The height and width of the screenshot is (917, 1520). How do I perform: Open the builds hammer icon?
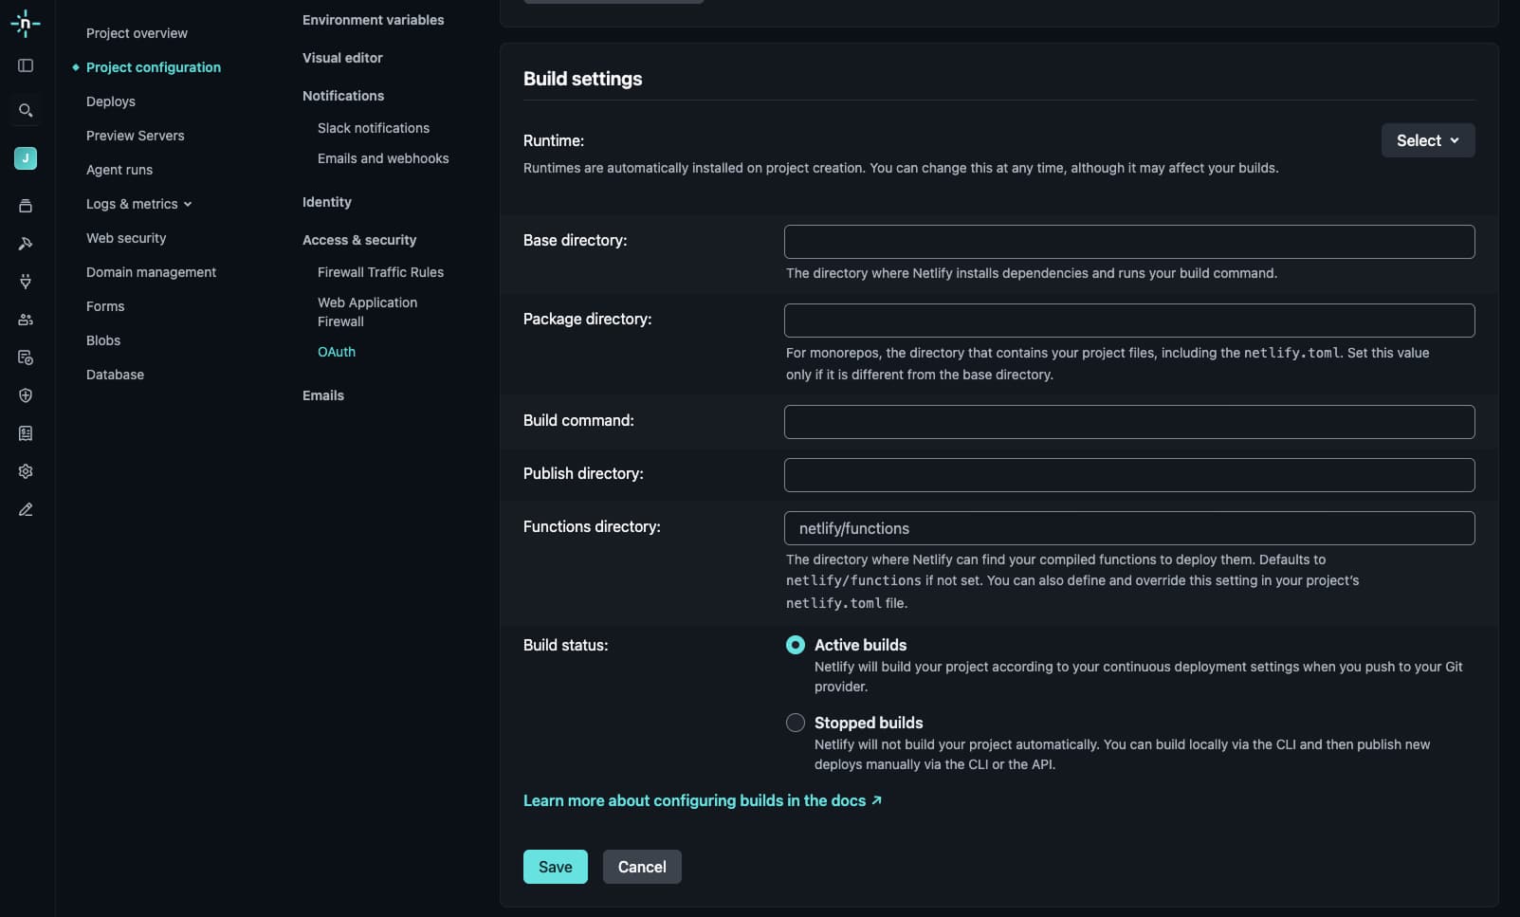coord(26,244)
